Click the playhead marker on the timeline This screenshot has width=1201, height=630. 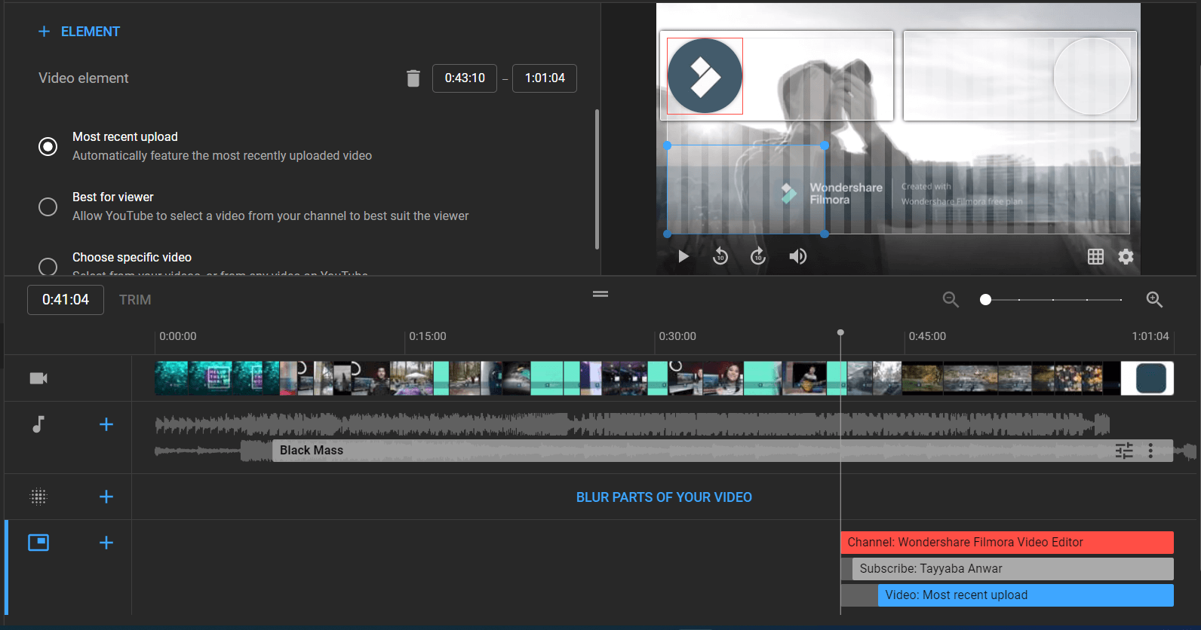[840, 332]
